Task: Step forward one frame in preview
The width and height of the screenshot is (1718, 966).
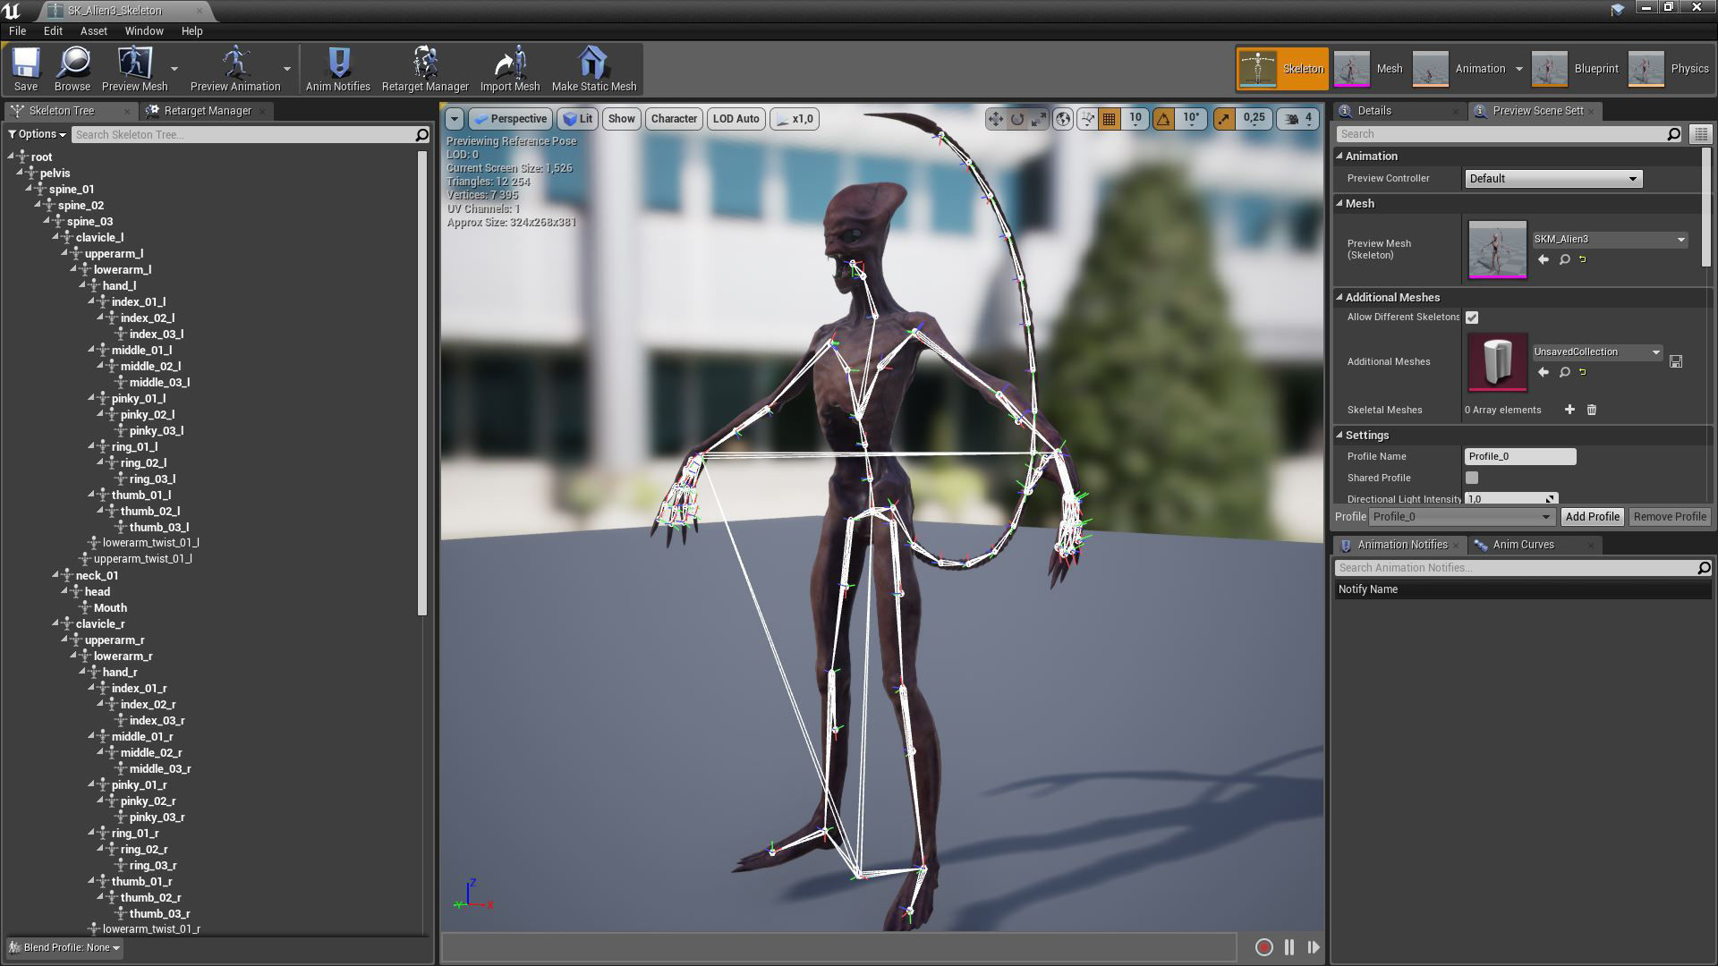Action: (x=1314, y=947)
